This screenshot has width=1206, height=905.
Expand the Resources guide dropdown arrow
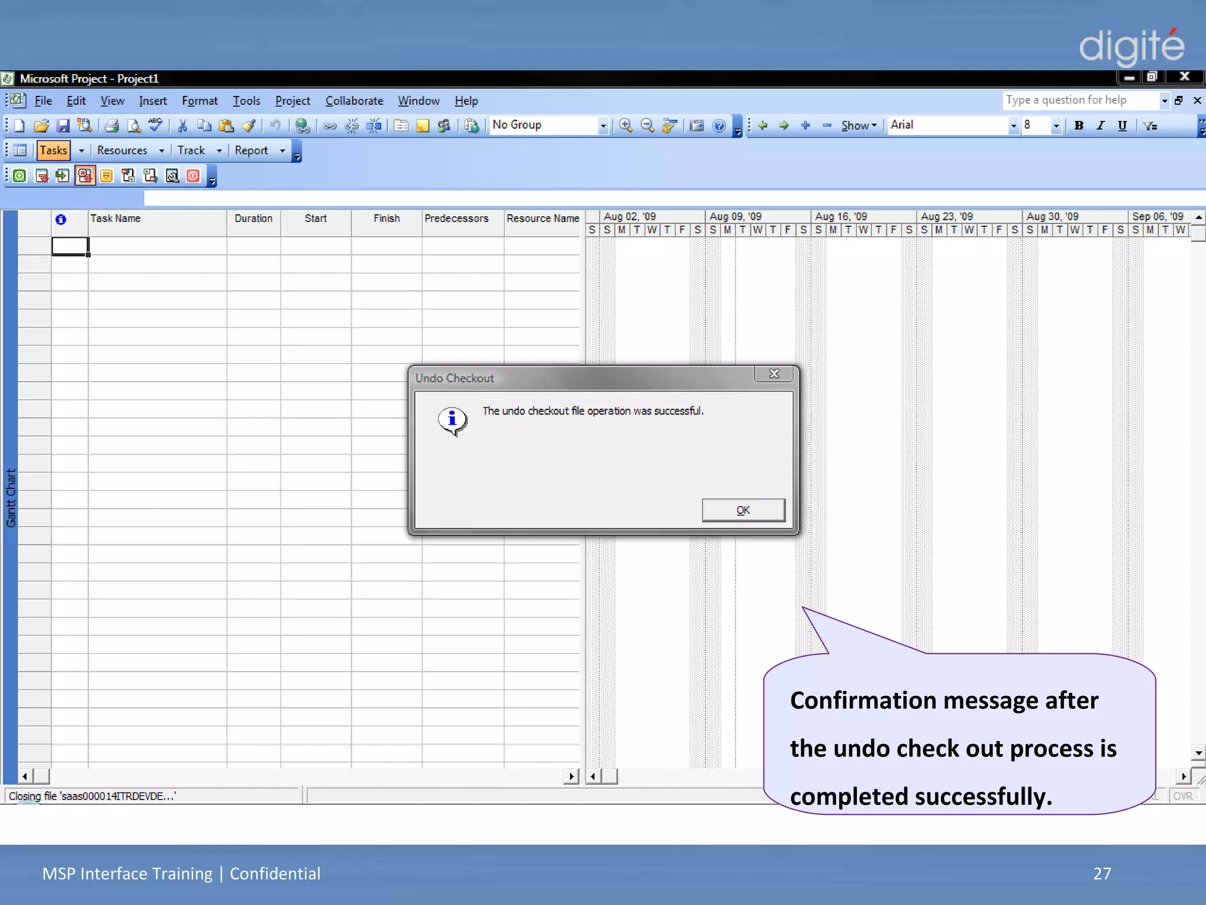[x=161, y=151]
